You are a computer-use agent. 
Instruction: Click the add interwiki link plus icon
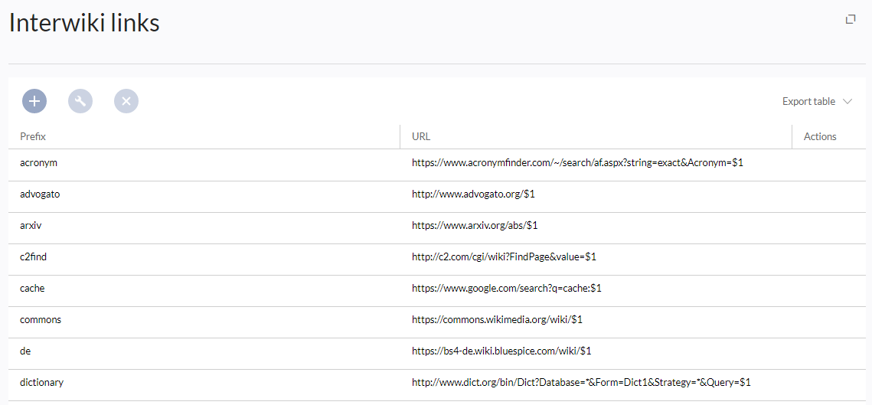click(x=34, y=101)
